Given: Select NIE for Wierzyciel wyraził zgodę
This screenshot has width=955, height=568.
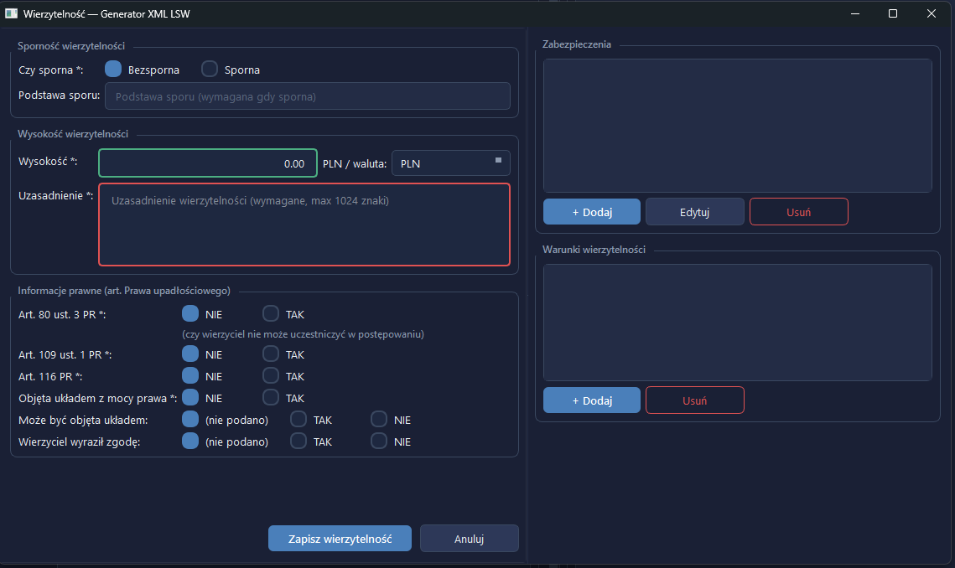Looking at the screenshot, I should click(x=379, y=441).
